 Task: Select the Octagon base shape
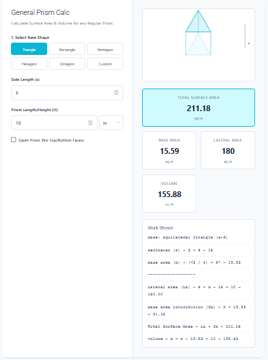(x=67, y=63)
